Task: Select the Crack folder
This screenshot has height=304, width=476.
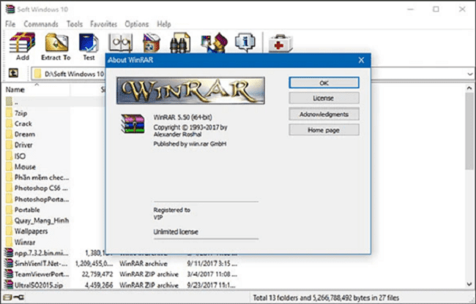Action: (23, 123)
